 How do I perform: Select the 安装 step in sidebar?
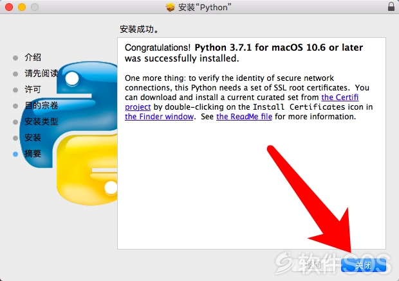coord(33,138)
